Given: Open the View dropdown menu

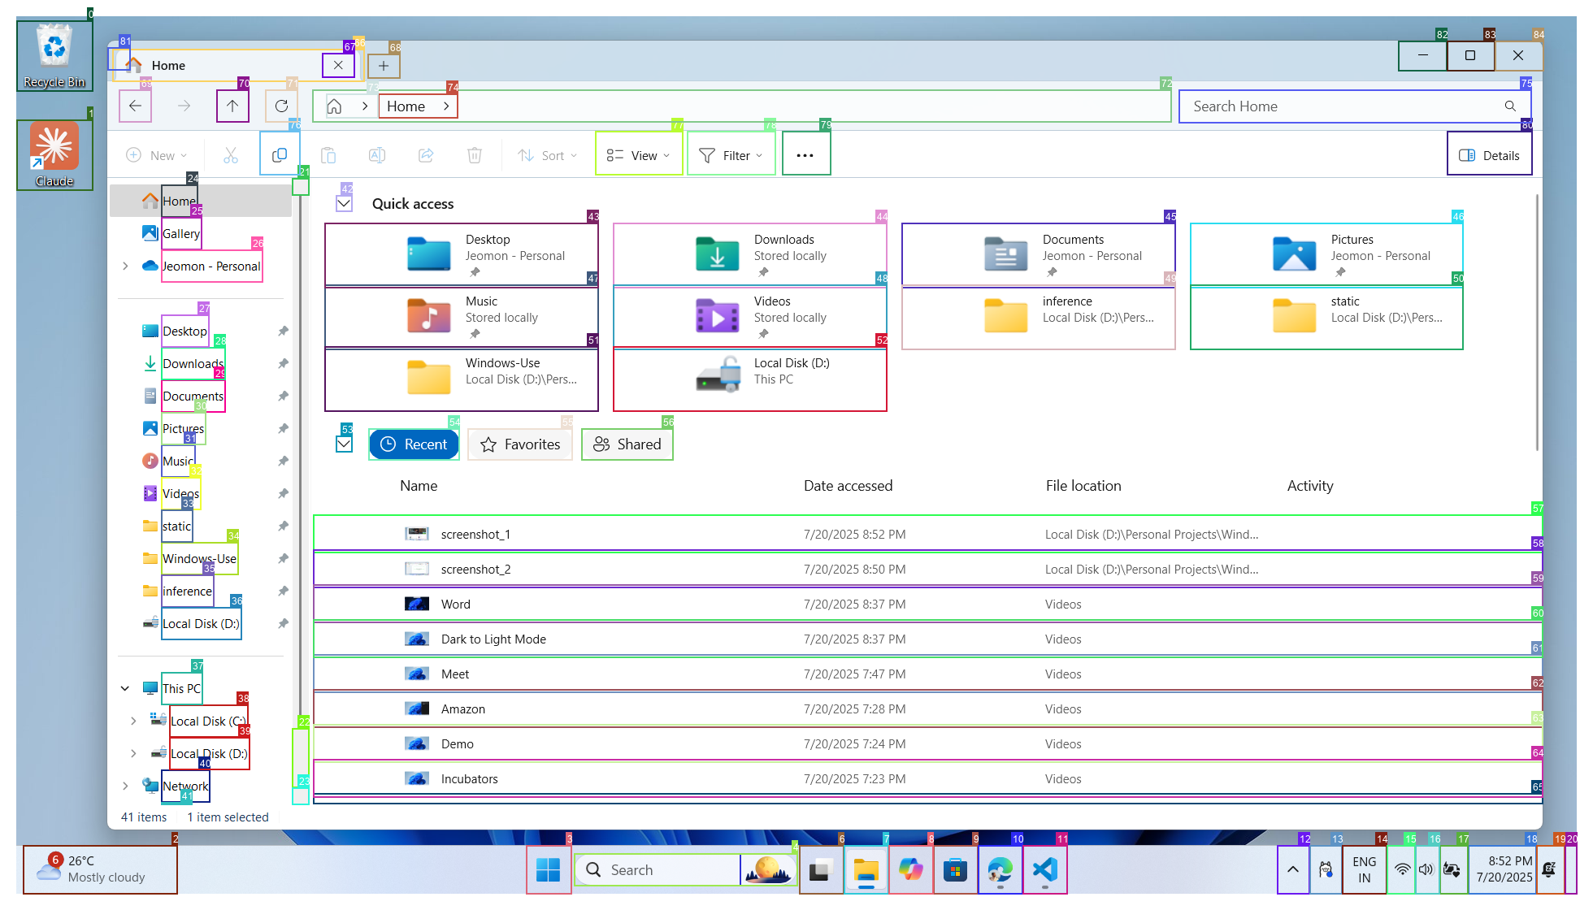Looking at the screenshot, I should click(x=639, y=154).
